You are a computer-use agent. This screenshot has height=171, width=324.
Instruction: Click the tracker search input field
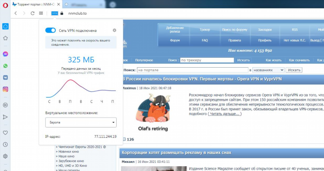207,60
